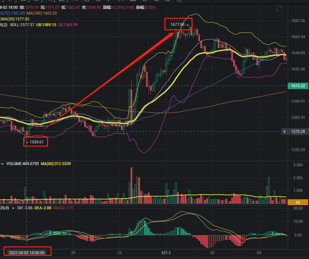The image size is (309, 259).
Task: Select UB:1589.15 upper band legend
Action: tap(46, 25)
